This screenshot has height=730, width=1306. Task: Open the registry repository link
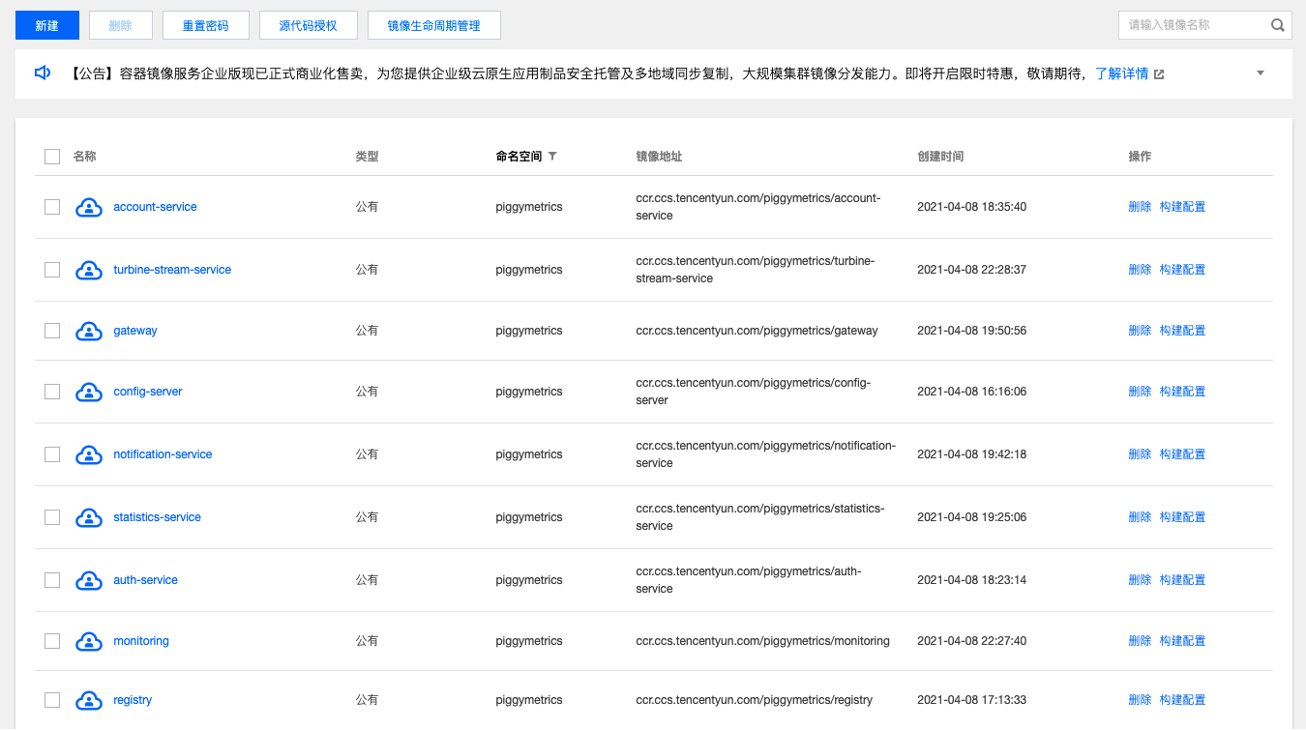(133, 700)
